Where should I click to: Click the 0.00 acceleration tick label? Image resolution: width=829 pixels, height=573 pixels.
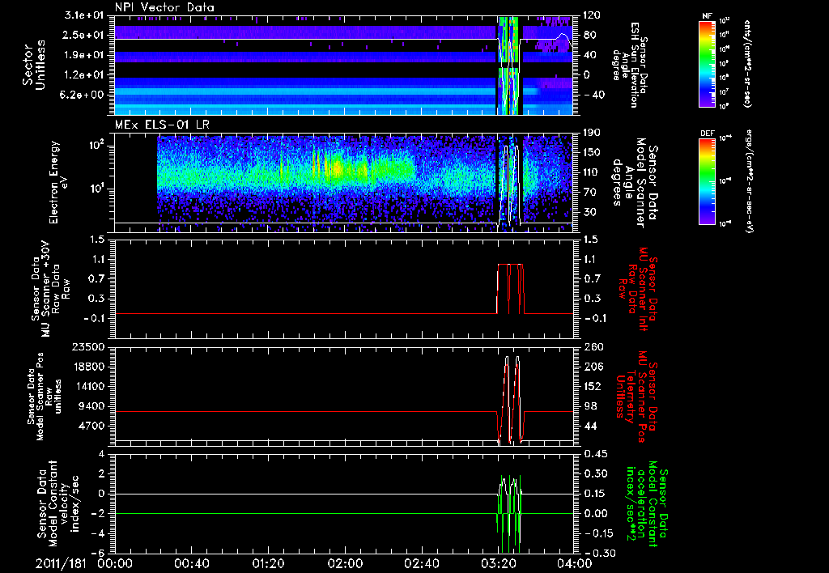(x=595, y=513)
